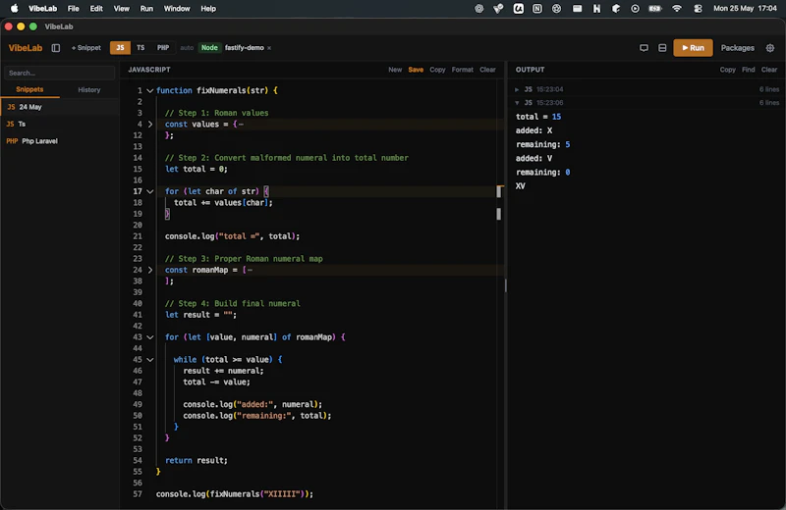Collapse the 15:23:06 output entry
The height and width of the screenshot is (510, 786).
517,103
